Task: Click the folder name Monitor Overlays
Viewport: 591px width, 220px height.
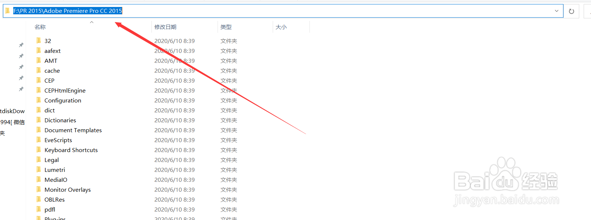Action: click(68, 190)
